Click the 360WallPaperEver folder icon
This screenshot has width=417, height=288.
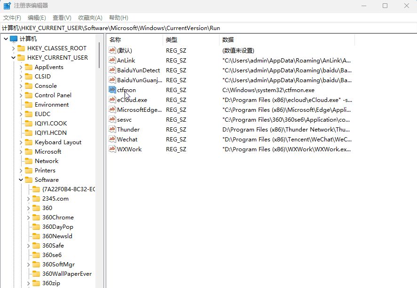coord(36,273)
